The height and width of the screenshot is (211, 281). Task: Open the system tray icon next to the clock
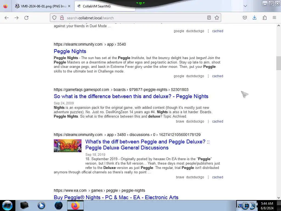pyautogui.click(x=253, y=206)
